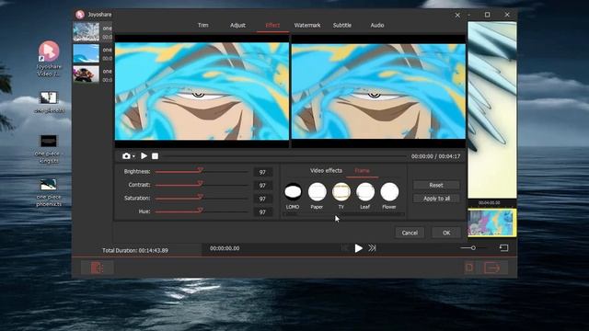Click fit-to-window icon beside zoom slider
The height and width of the screenshot is (331, 589).
tap(503, 247)
